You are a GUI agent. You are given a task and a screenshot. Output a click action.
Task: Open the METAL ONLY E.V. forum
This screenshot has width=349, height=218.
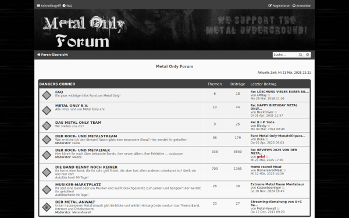tap(72, 105)
